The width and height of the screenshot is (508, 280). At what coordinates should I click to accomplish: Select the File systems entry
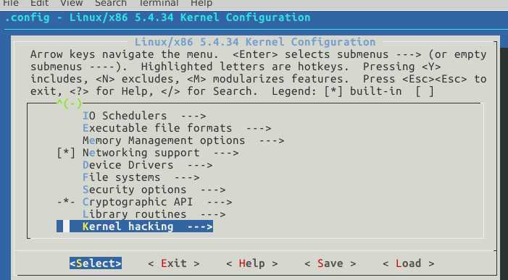141,177
